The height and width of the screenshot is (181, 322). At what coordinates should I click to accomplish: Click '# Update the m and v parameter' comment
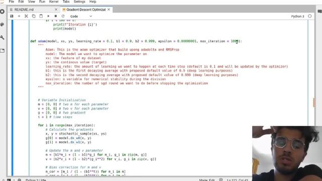74,151
